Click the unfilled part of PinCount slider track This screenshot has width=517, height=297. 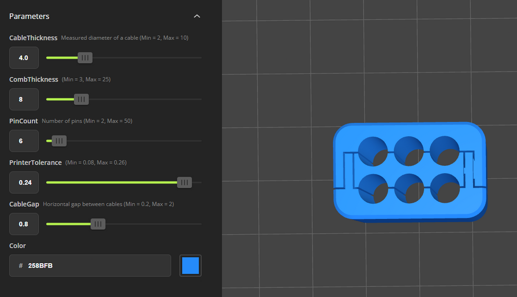(134, 141)
